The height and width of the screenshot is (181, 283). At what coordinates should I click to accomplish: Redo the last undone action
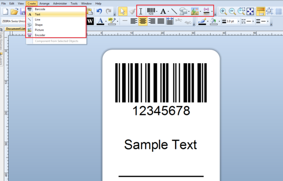[108, 11]
